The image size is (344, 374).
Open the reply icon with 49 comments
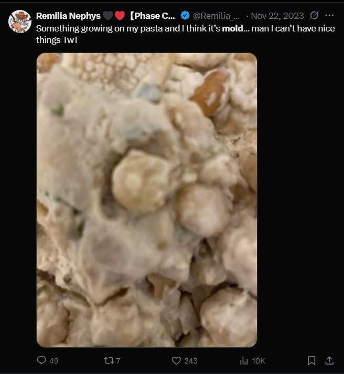tap(41, 360)
